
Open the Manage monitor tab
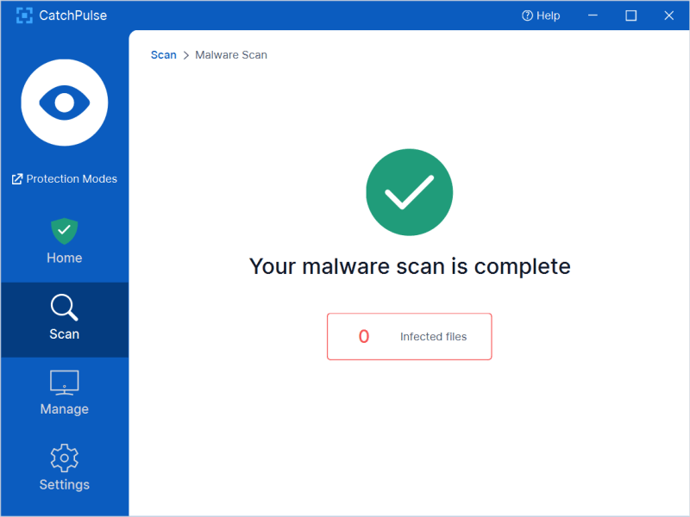[x=65, y=393]
